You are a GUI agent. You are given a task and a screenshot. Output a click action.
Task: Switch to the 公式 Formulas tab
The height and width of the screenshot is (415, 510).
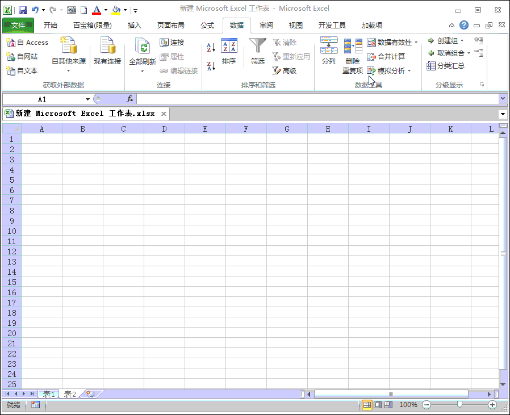coord(207,26)
